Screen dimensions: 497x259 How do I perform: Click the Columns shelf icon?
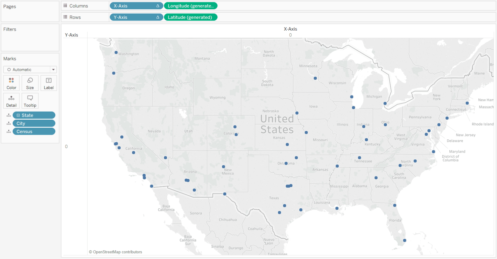click(66, 5)
